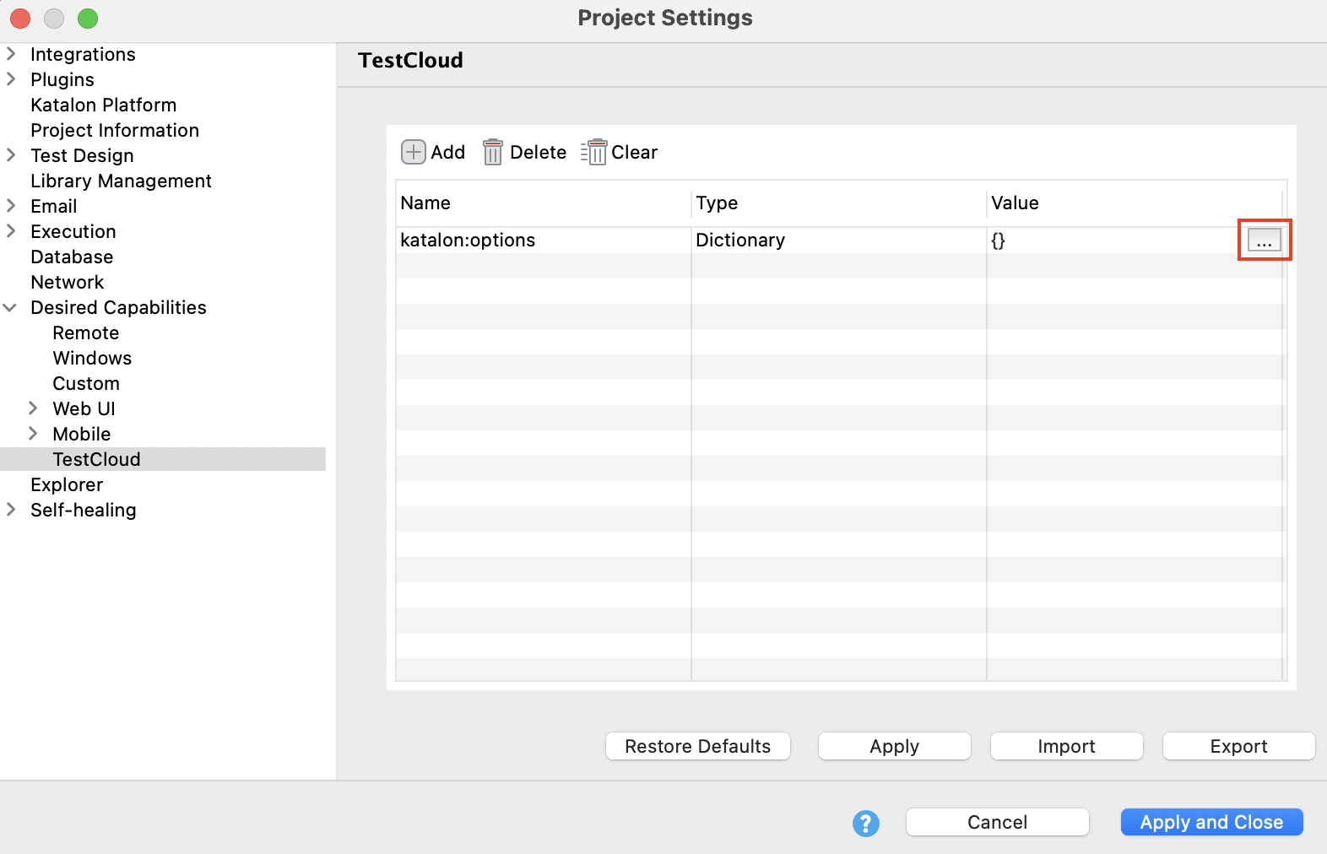Open the ellipsis dictionary value editor
Screen dimensions: 1327x854
[x=1264, y=241]
